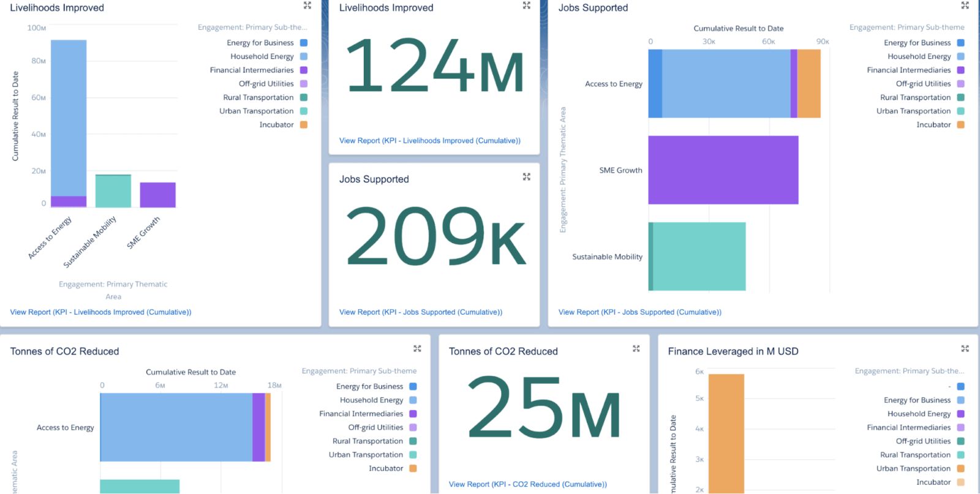Click purple segment of CO2 Access to Energy bar
Screen dimensions: 980x494
click(x=258, y=427)
